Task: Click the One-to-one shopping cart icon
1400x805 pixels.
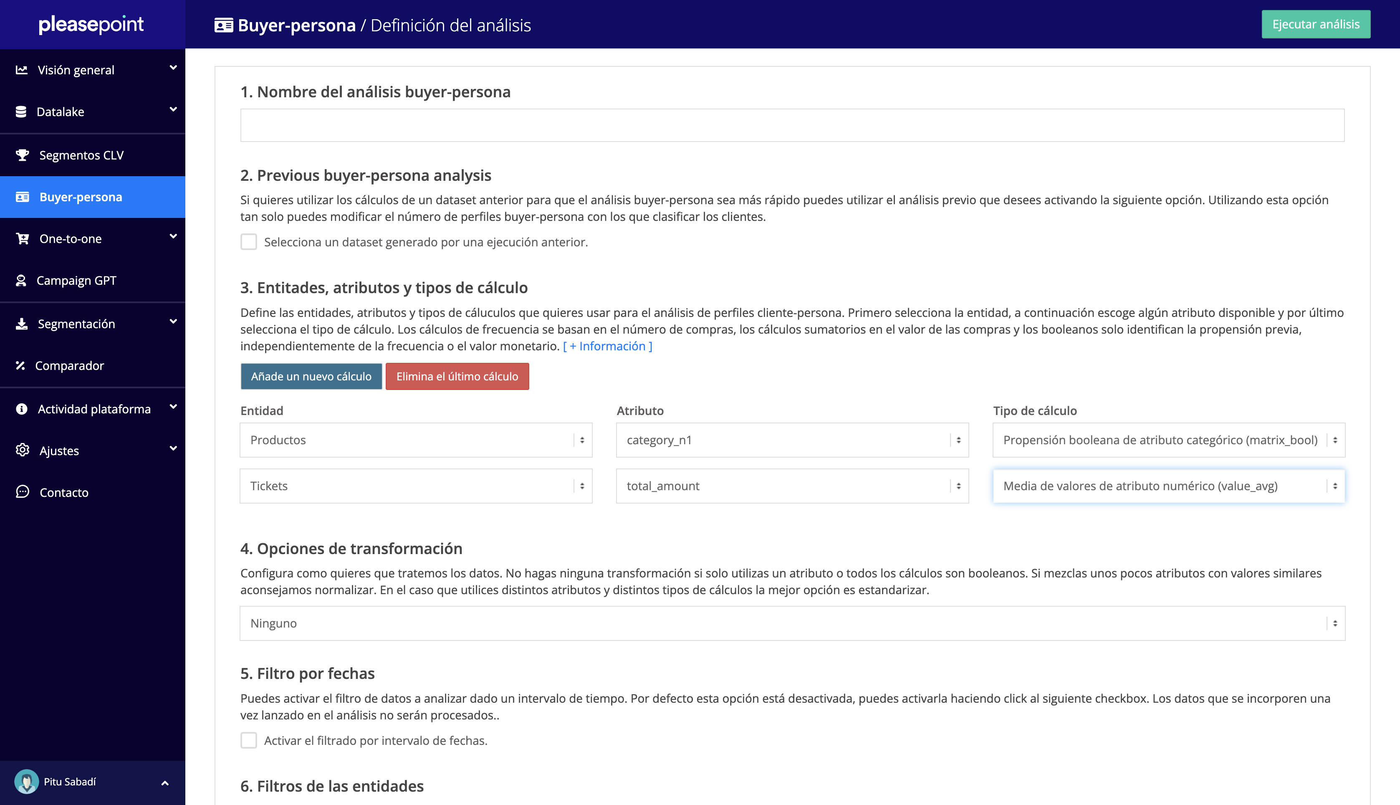Action: [22, 239]
